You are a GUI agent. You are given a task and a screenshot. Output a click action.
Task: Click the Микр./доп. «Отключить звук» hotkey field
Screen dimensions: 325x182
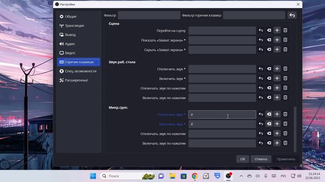click(x=222, y=115)
